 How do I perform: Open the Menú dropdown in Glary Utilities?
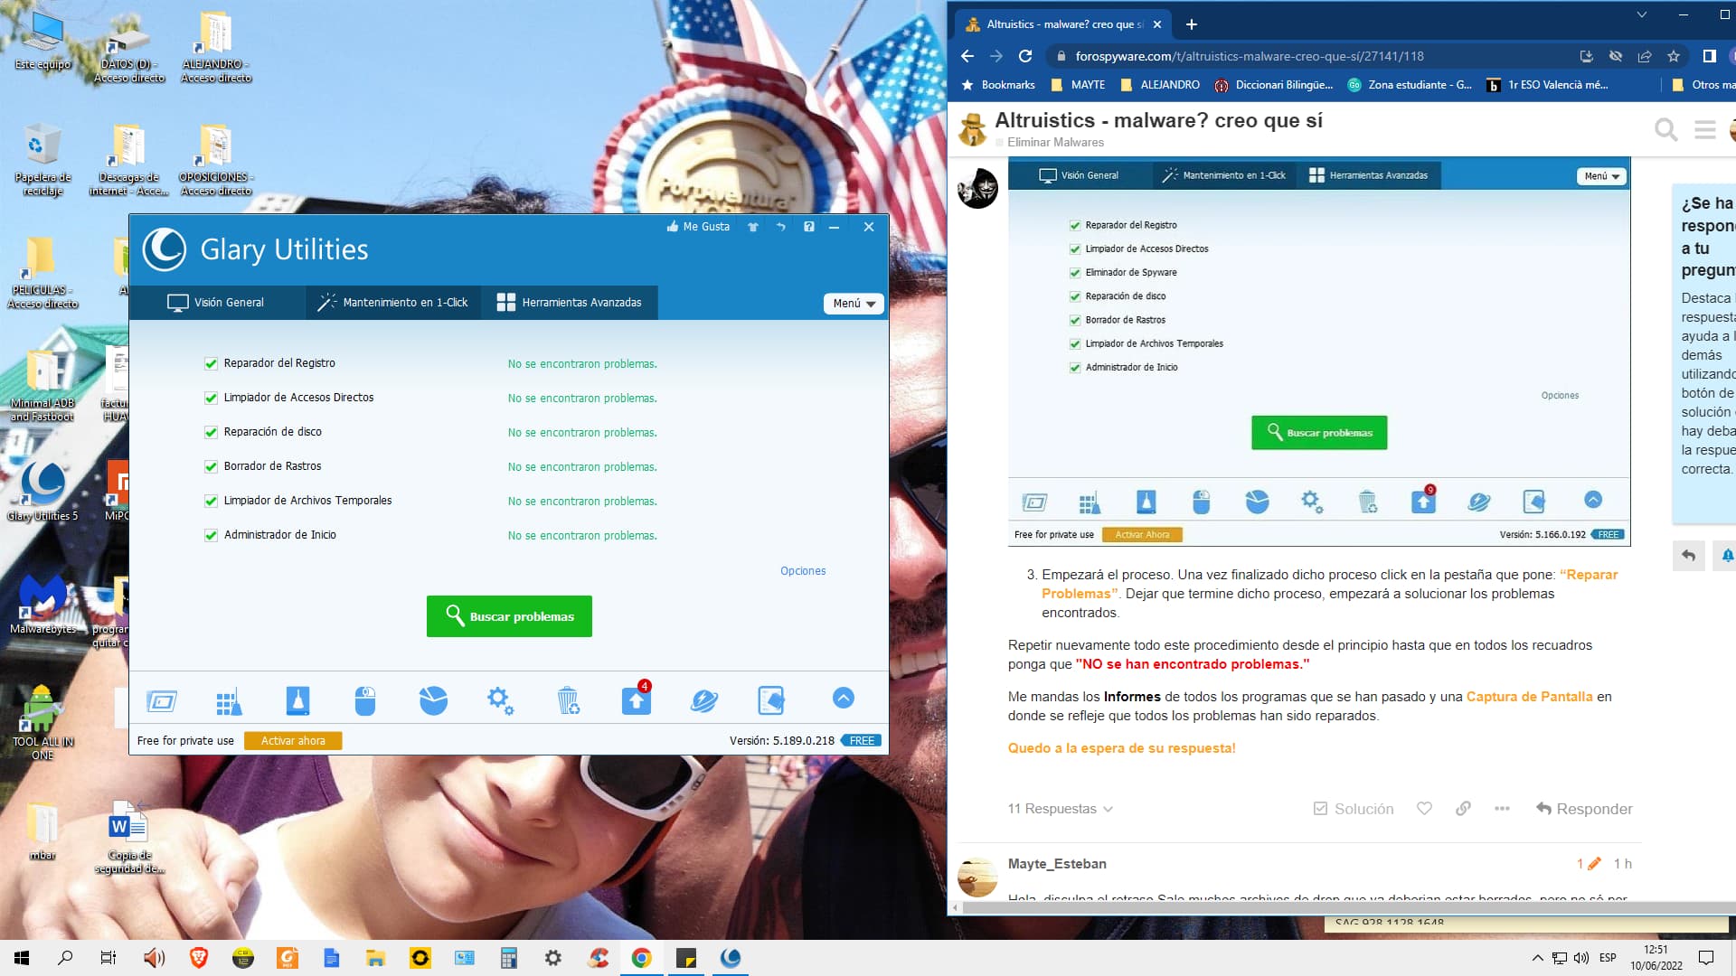(x=854, y=304)
